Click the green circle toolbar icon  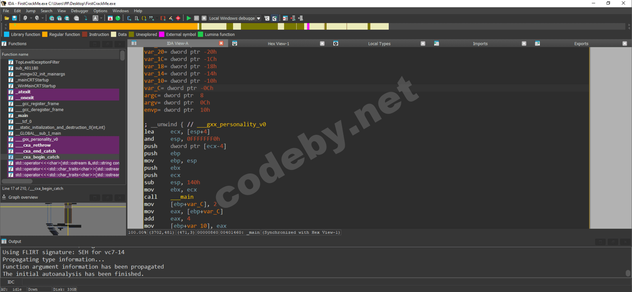pyautogui.click(x=118, y=18)
